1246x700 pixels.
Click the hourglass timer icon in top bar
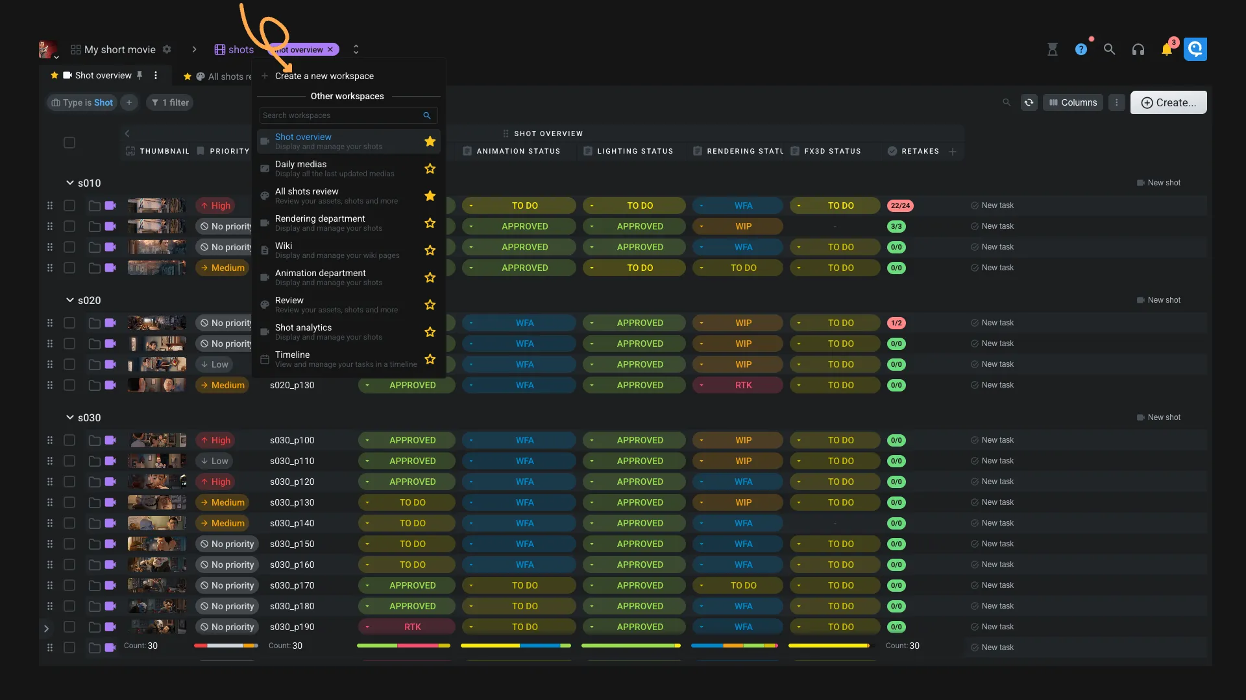[1052, 49]
